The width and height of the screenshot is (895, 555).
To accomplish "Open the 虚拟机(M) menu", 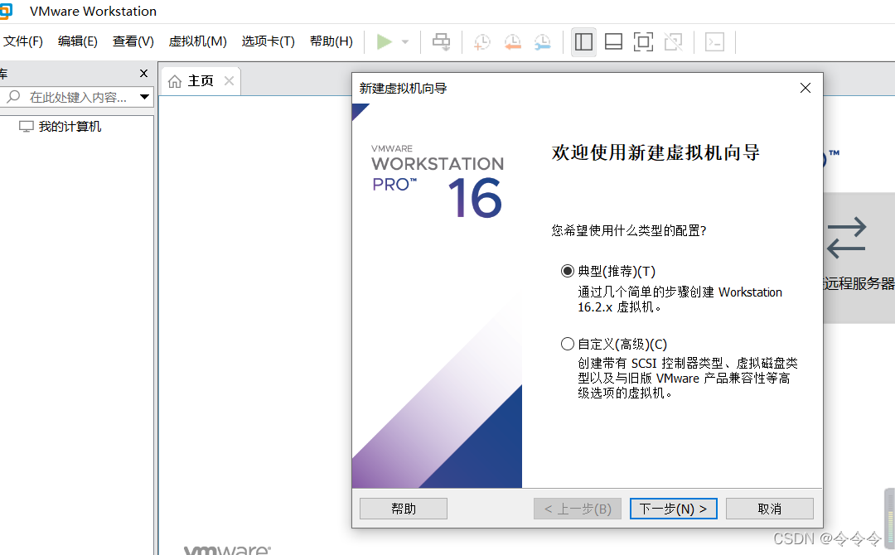I will coord(197,41).
